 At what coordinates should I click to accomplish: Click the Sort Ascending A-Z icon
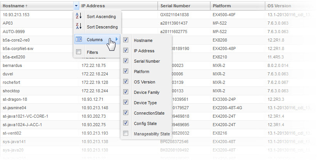79,16
